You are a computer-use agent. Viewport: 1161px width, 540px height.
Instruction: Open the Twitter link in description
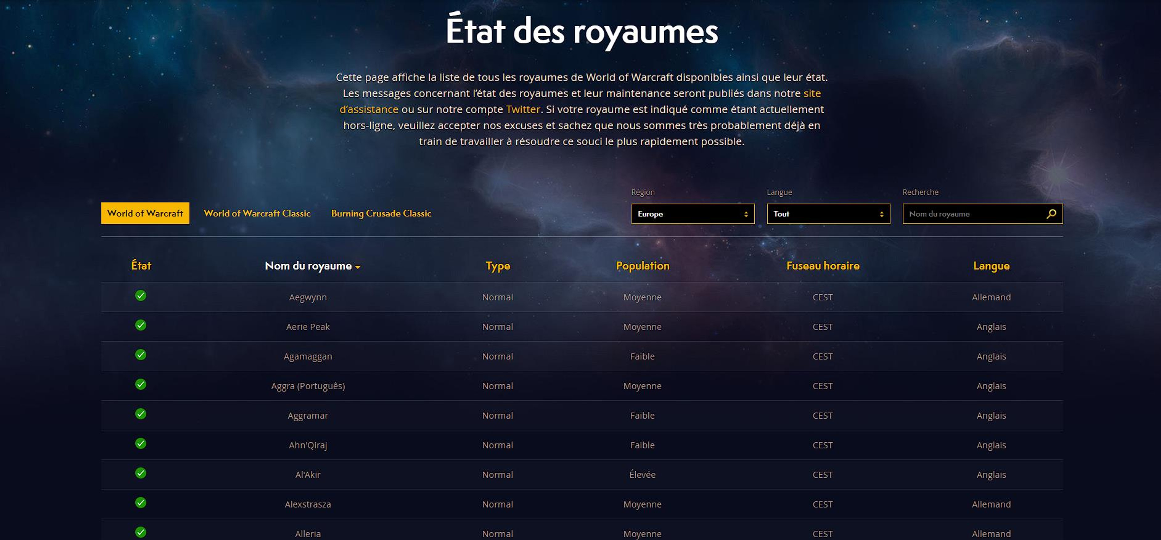point(523,109)
